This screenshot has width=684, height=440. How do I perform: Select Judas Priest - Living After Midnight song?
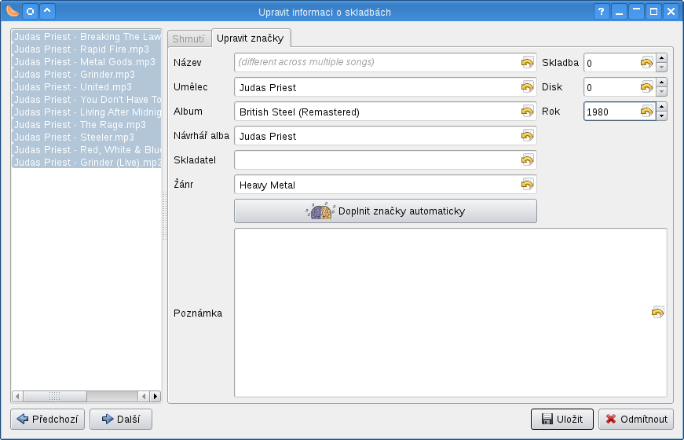[86, 112]
